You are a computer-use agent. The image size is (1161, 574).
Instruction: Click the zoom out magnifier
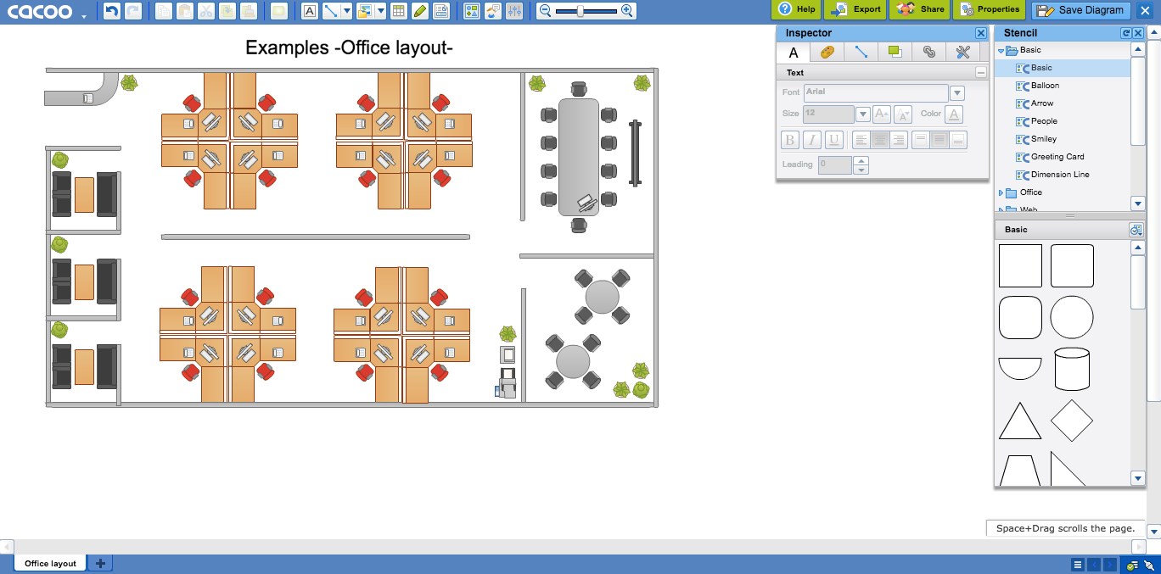545,11
